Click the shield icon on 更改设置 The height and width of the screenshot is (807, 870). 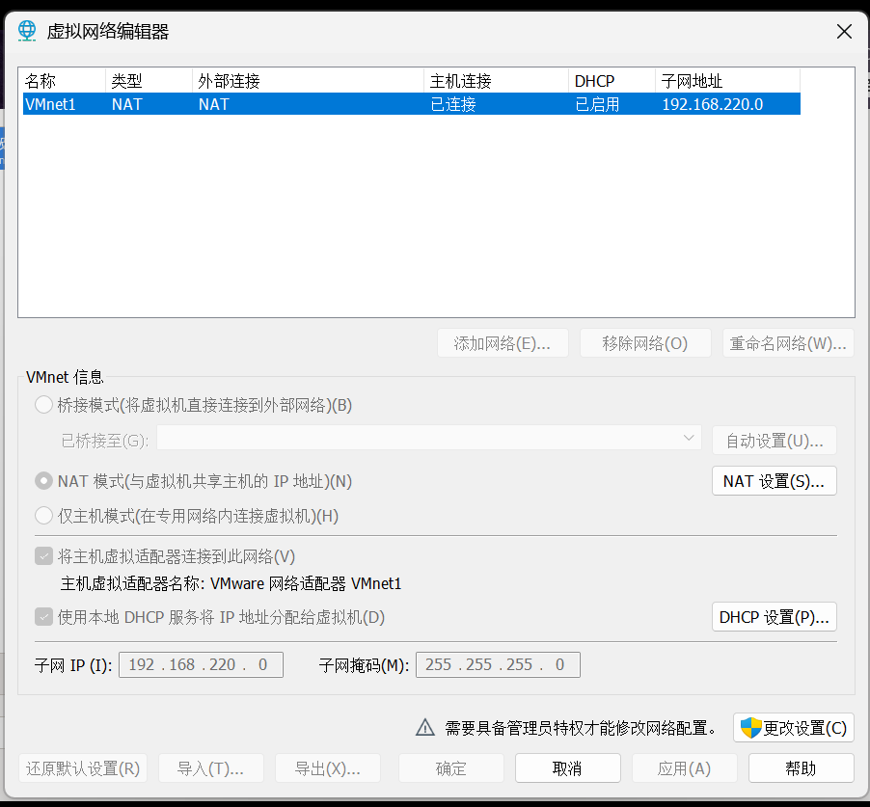click(x=750, y=728)
